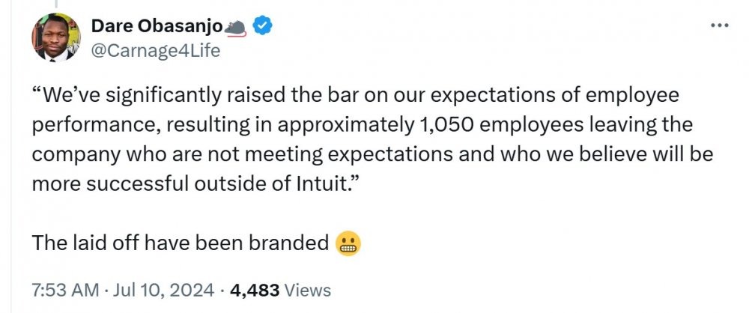Click the thread connector line above avatar
The width and height of the screenshot is (749, 313).
click(x=55, y=4)
